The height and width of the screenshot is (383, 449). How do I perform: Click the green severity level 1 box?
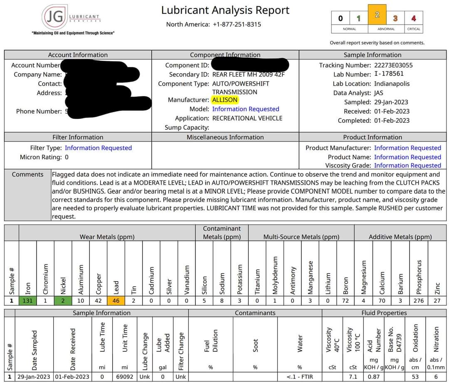(358, 18)
